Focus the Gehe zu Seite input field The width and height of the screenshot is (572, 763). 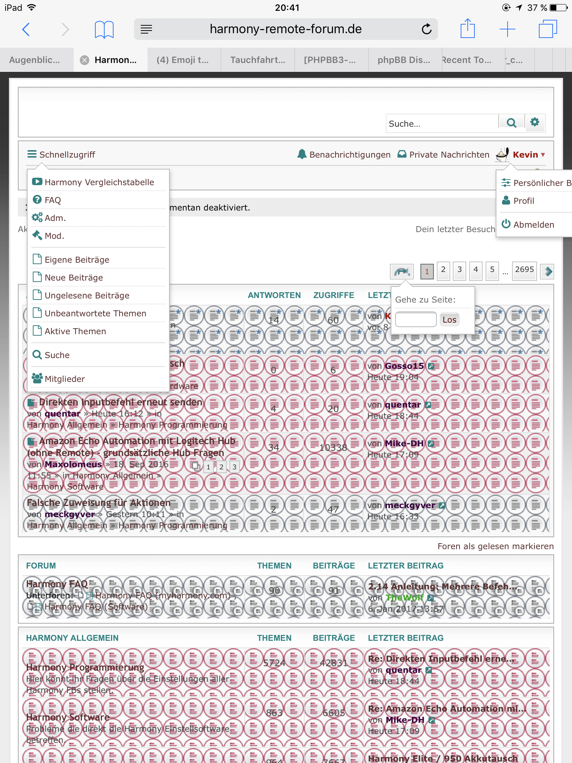pyautogui.click(x=416, y=320)
